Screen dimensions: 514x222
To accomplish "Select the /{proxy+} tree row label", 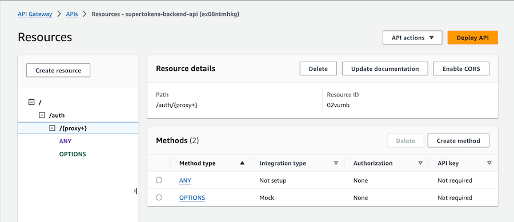I will point(73,128).
